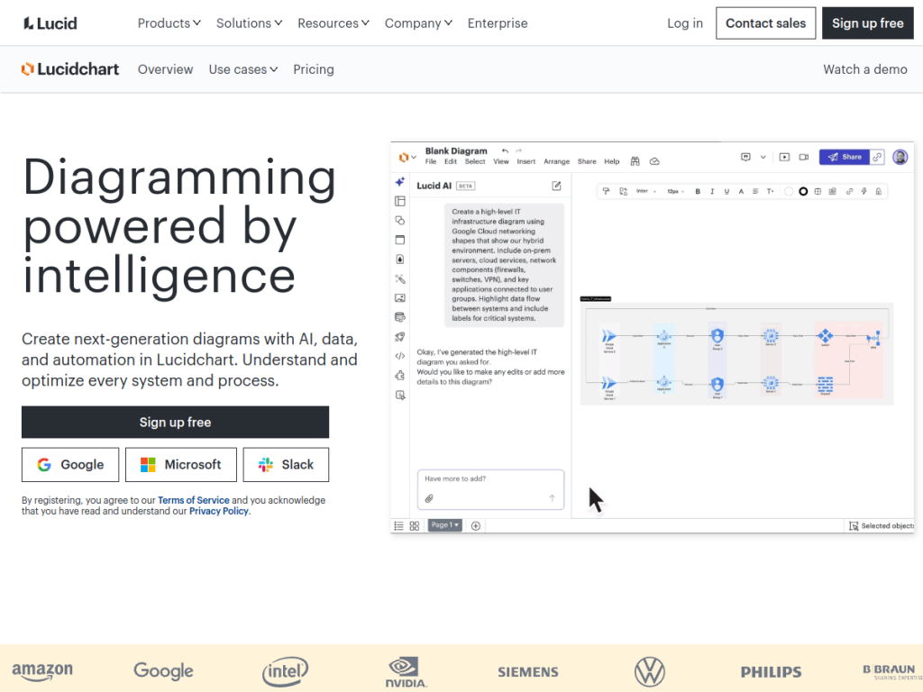Add a new page with plus icon
923x692 pixels.
(476, 526)
